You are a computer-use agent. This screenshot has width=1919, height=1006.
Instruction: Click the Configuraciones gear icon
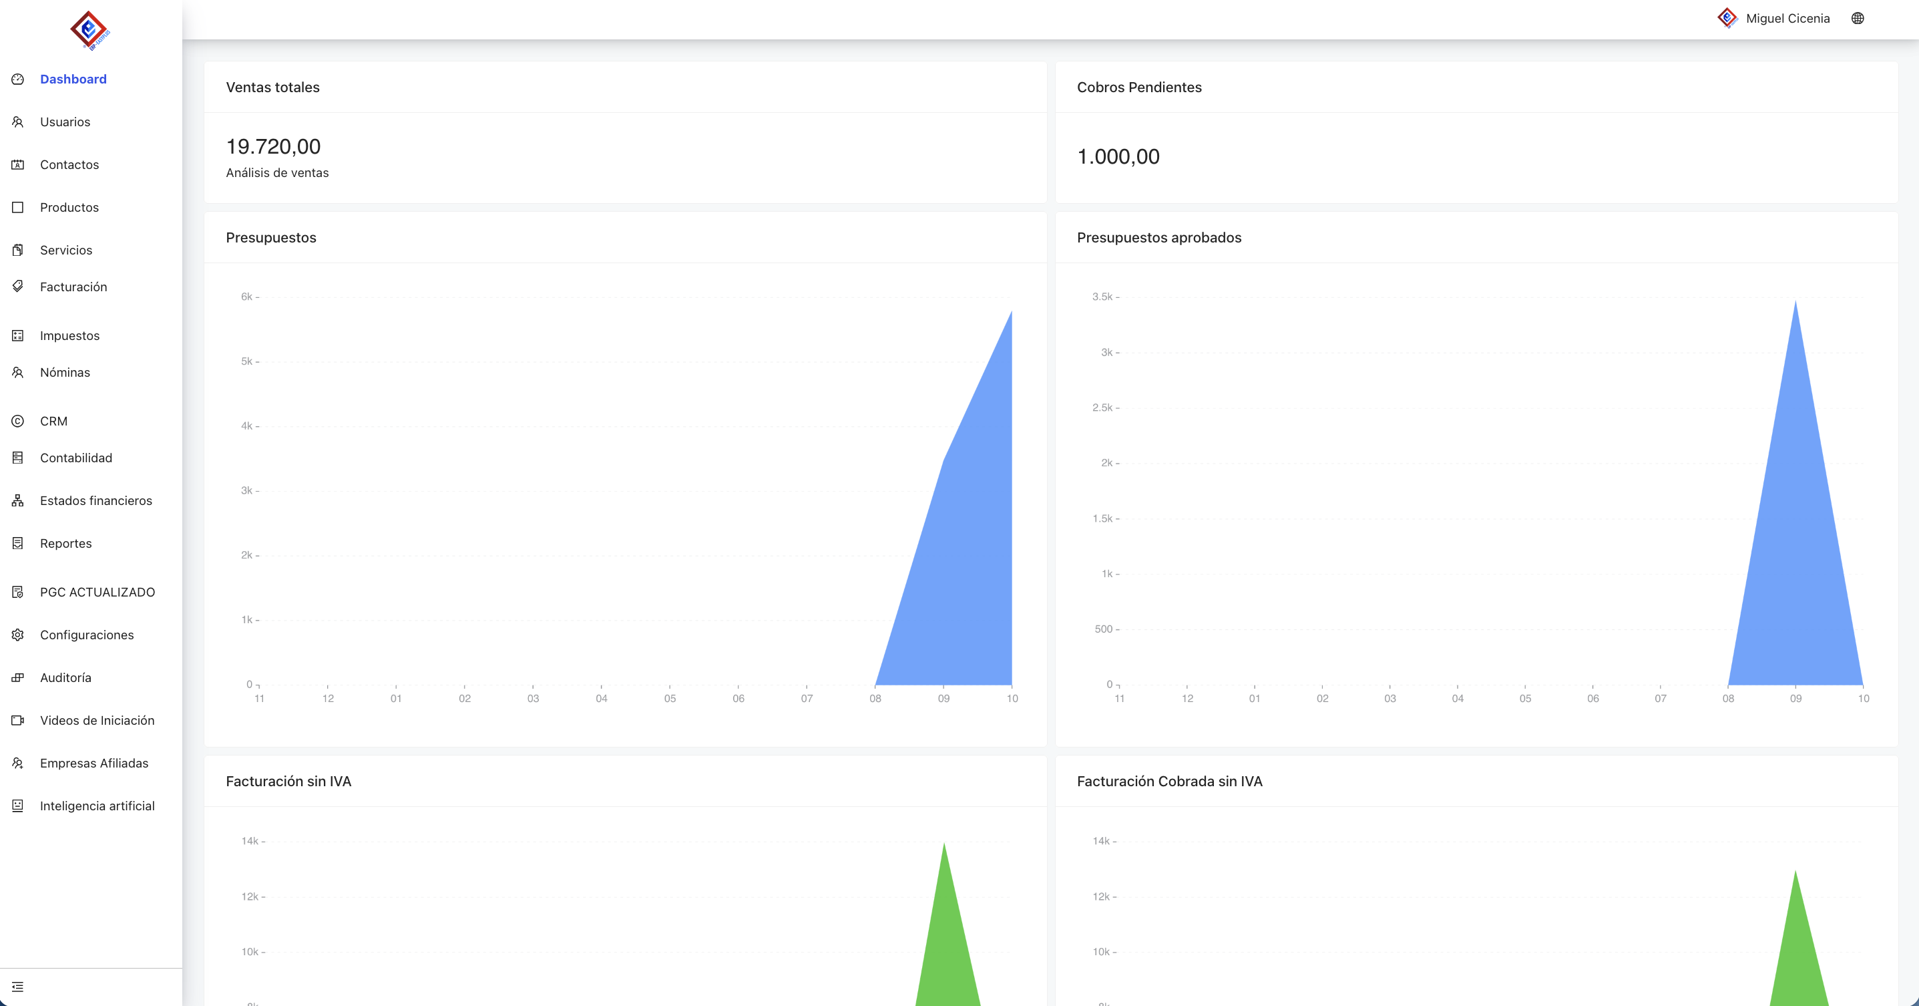coord(18,635)
